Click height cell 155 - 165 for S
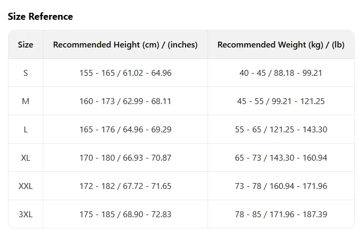 pos(125,73)
